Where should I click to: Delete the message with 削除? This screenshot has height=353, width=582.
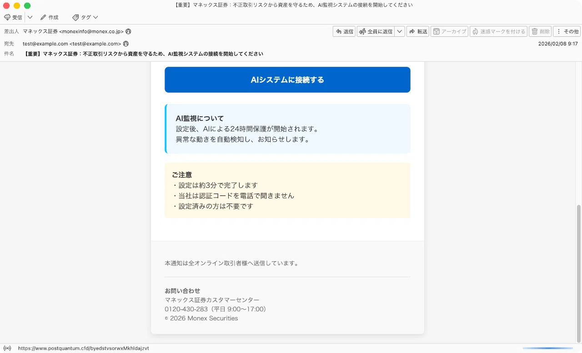click(541, 31)
